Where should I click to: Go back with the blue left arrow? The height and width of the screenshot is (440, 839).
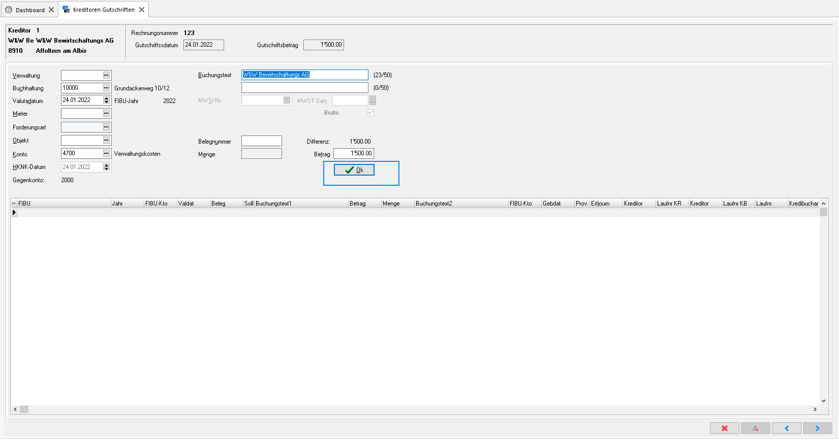(x=787, y=428)
